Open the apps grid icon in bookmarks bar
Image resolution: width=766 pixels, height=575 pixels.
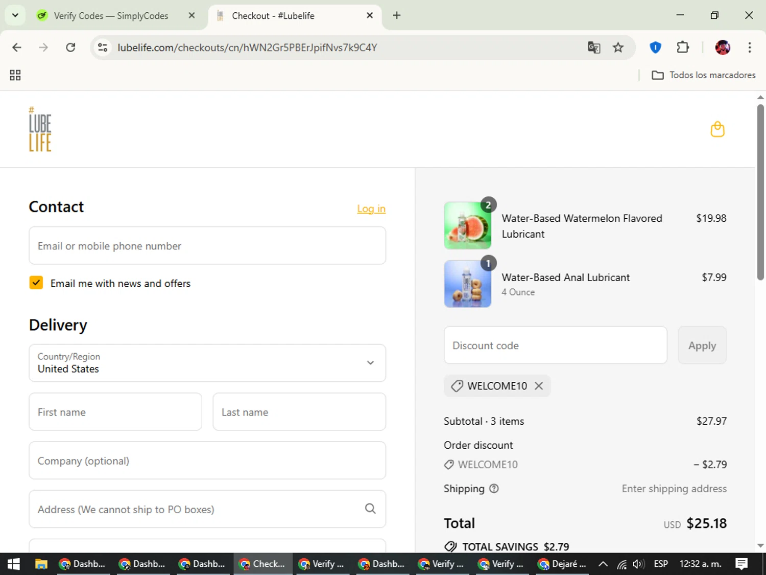click(x=15, y=75)
